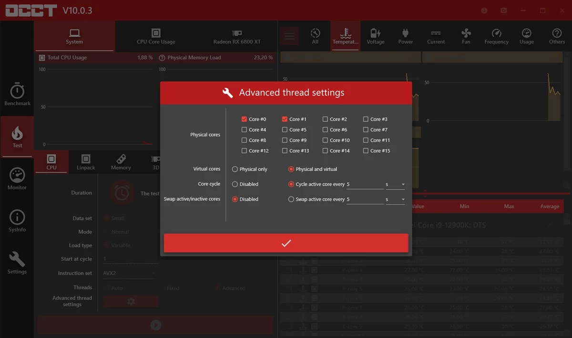The image size is (572, 338).
Task: Select Swap active/inactive cores Disabled option
Action: [x=235, y=200]
